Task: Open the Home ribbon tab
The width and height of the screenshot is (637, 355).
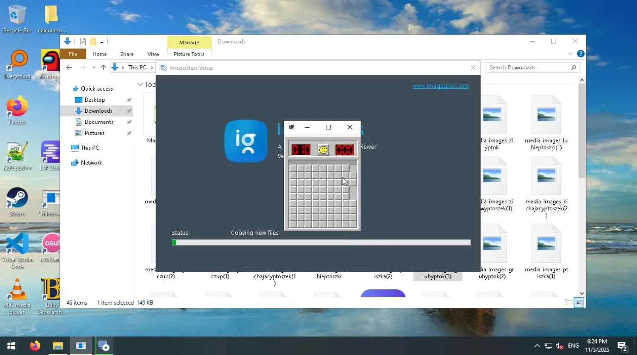Action: (100, 54)
